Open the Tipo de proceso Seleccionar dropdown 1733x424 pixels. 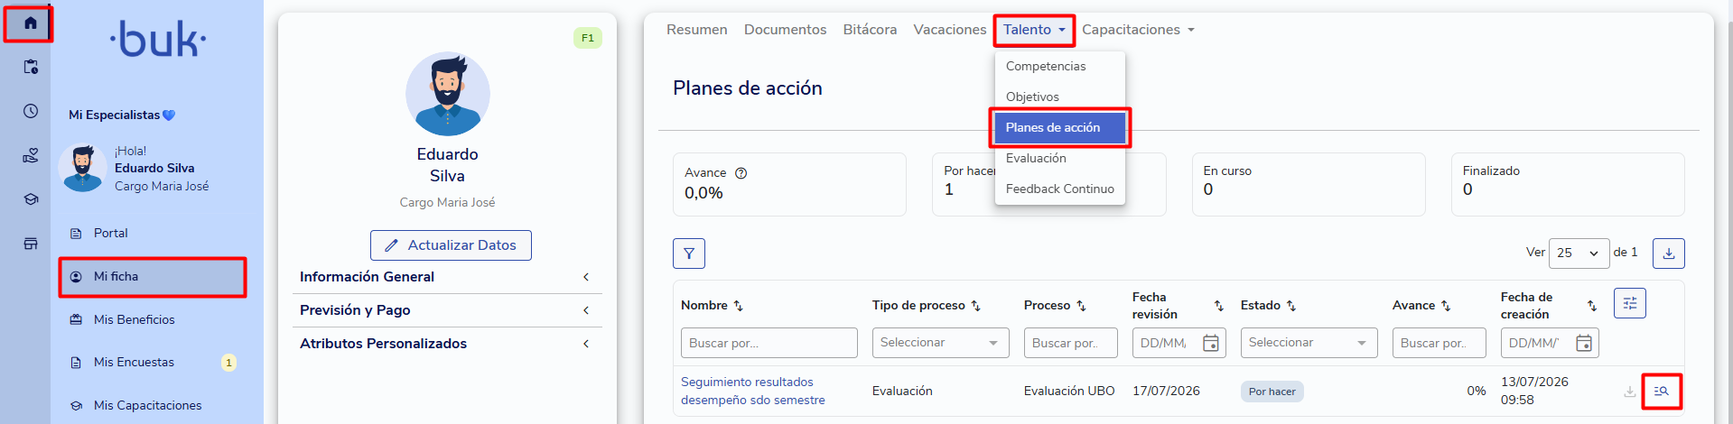coord(940,343)
